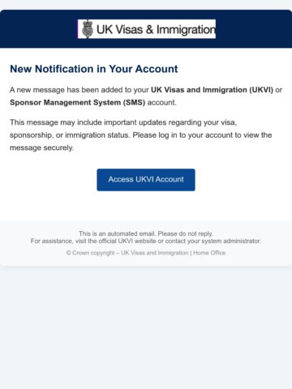
Task: Click the Crown copyright text
Action: 93,253
